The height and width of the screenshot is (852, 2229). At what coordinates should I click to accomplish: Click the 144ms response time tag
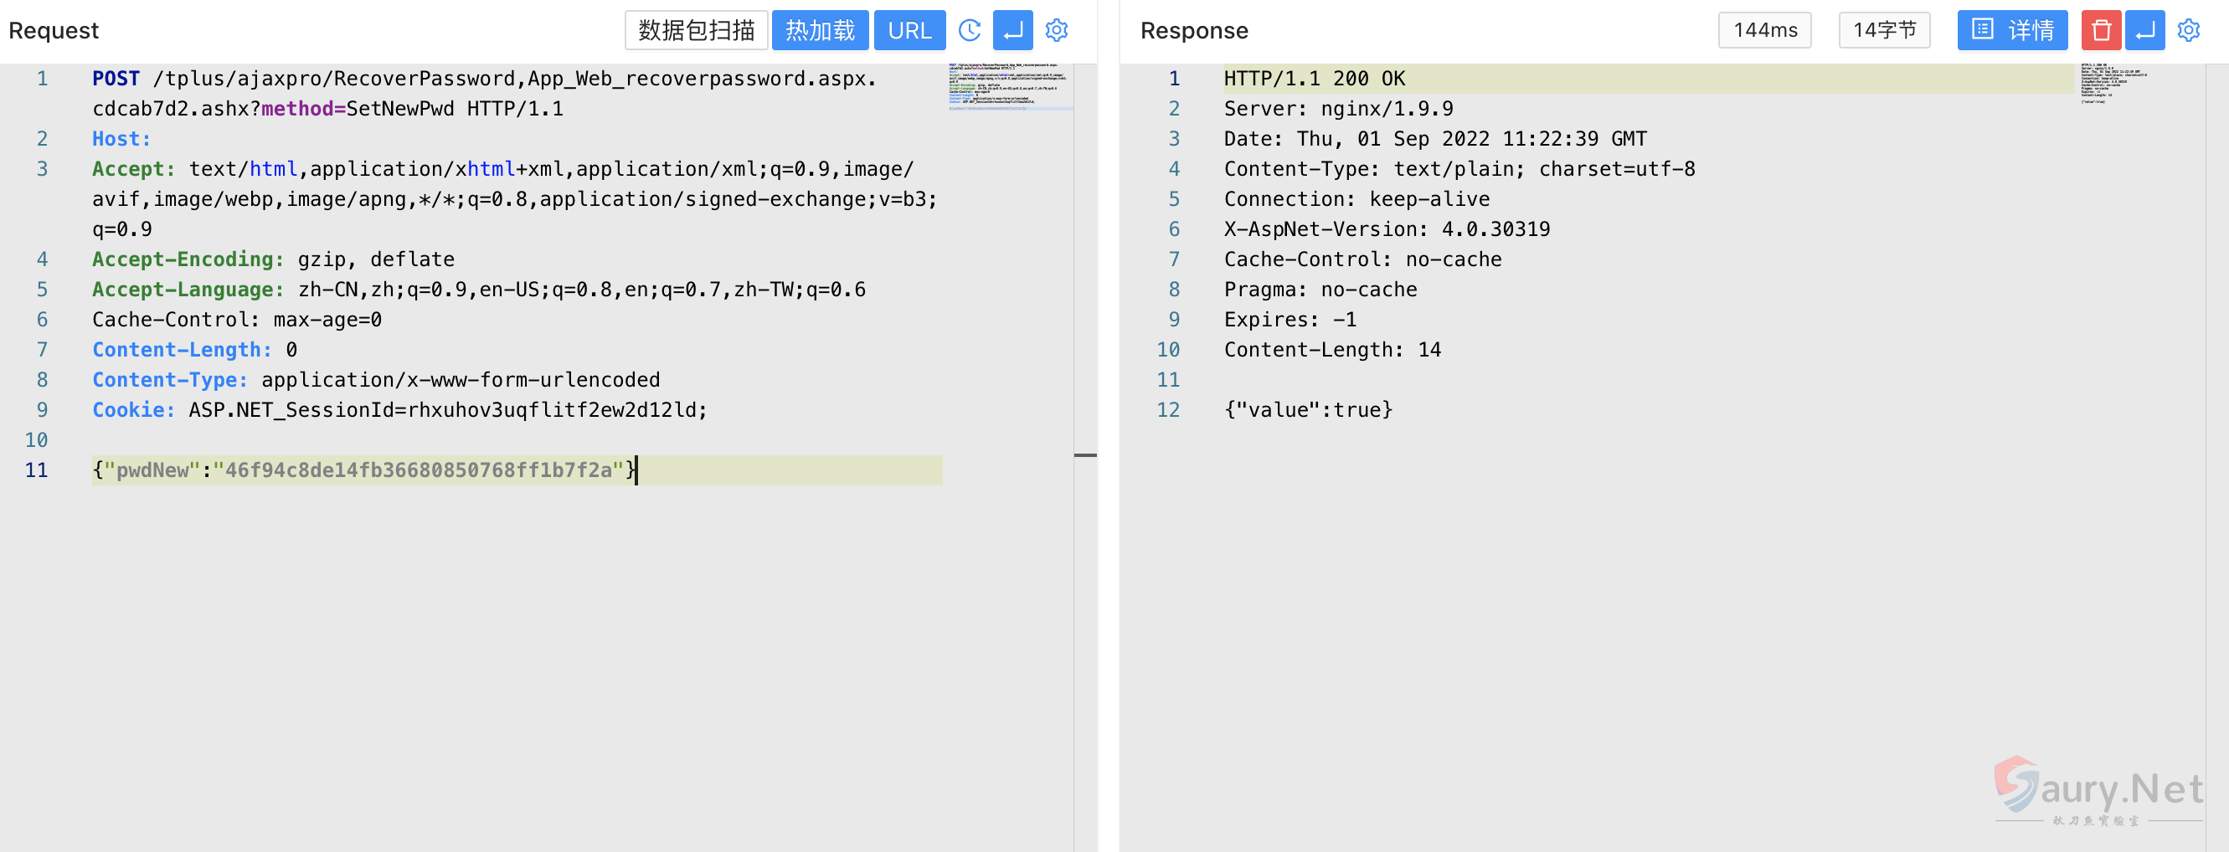coord(1764,31)
